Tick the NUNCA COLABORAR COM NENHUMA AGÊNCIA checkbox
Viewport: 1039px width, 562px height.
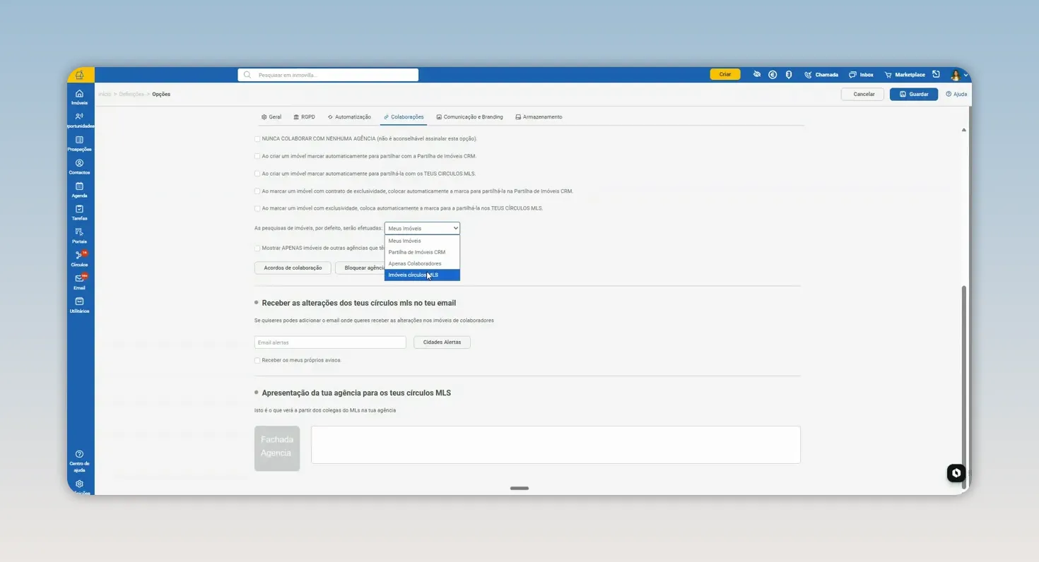pyautogui.click(x=257, y=139)
